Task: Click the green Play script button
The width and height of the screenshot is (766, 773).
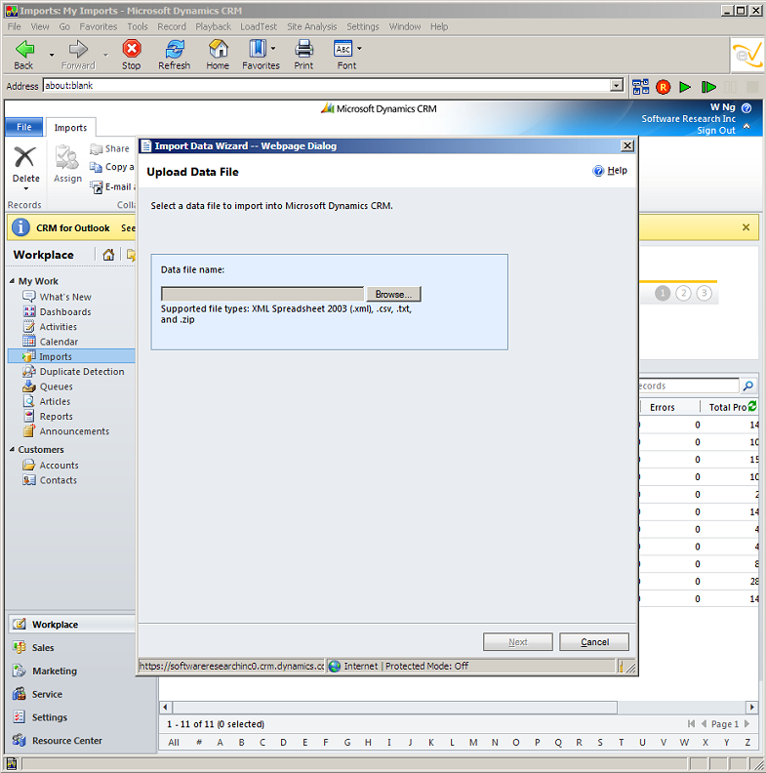Action: [x=685, y=87]
